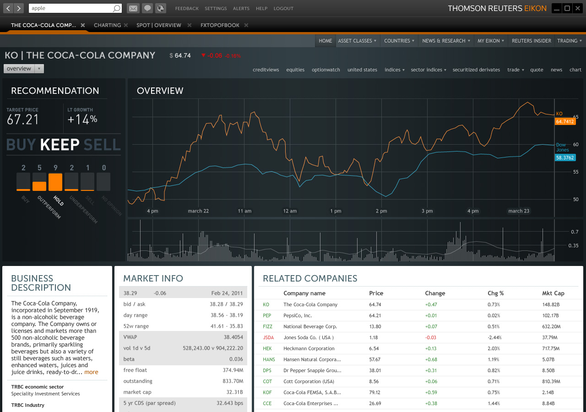
Task: Click the red JSDA ticker
Action: [x=268, y=337]
